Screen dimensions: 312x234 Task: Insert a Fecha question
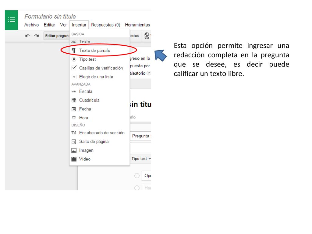pos(100,109)
